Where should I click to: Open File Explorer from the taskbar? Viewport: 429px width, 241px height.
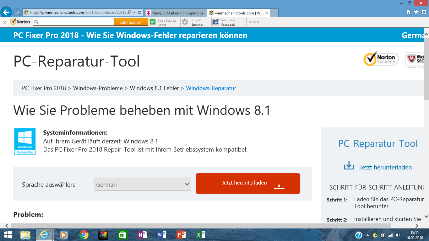pos(25,235)
